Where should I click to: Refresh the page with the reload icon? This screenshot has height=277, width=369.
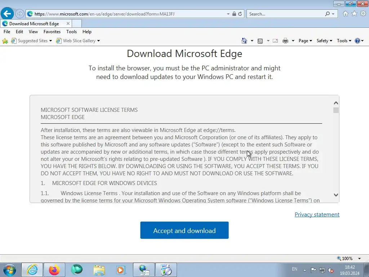coord(240,14)
